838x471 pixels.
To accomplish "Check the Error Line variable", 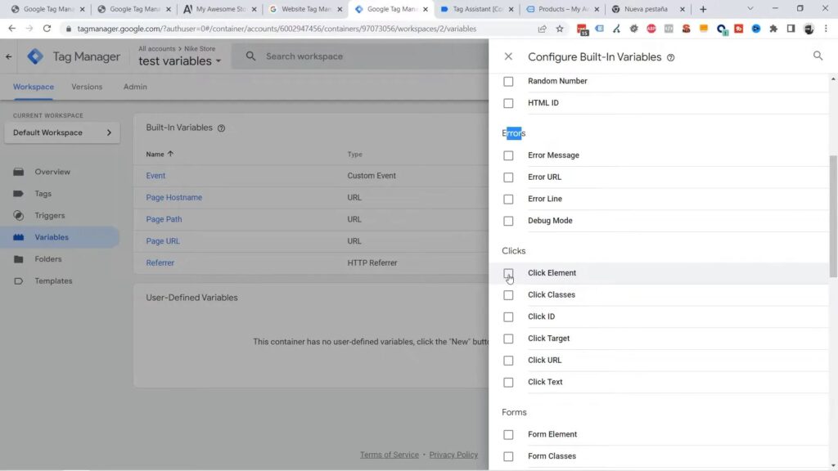I will click(508, 200).
